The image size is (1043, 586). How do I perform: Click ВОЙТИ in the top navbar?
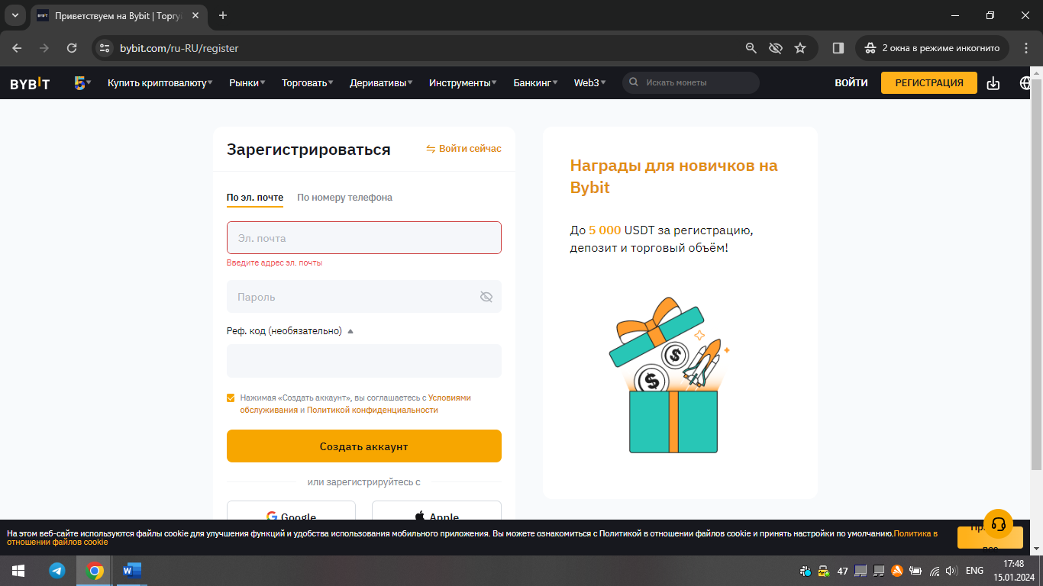pos(851,83)
